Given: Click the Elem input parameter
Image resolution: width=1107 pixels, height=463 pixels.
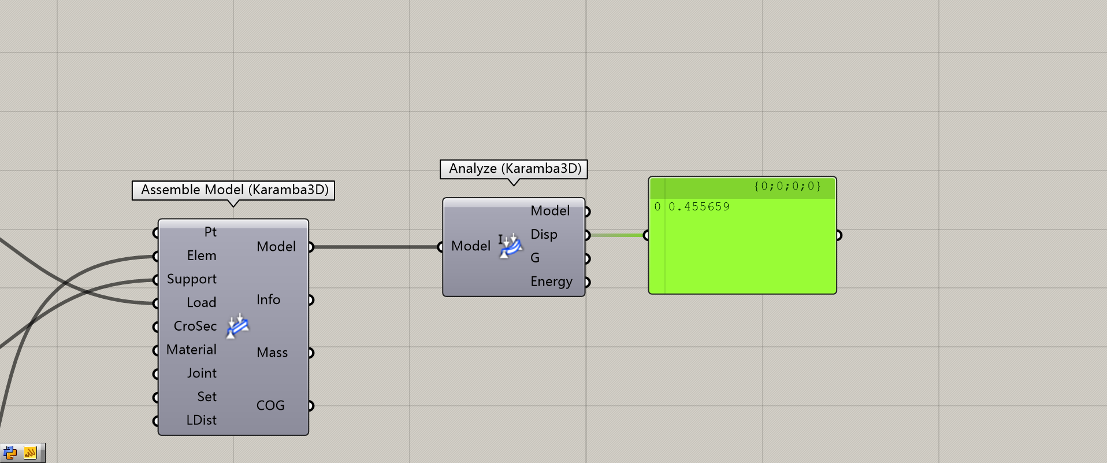Looking at the screenshot, I should click(202, 256).
